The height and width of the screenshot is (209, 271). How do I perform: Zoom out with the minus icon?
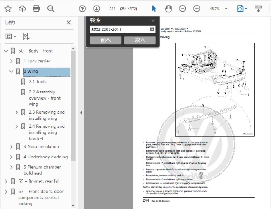[x=183, y=9]
